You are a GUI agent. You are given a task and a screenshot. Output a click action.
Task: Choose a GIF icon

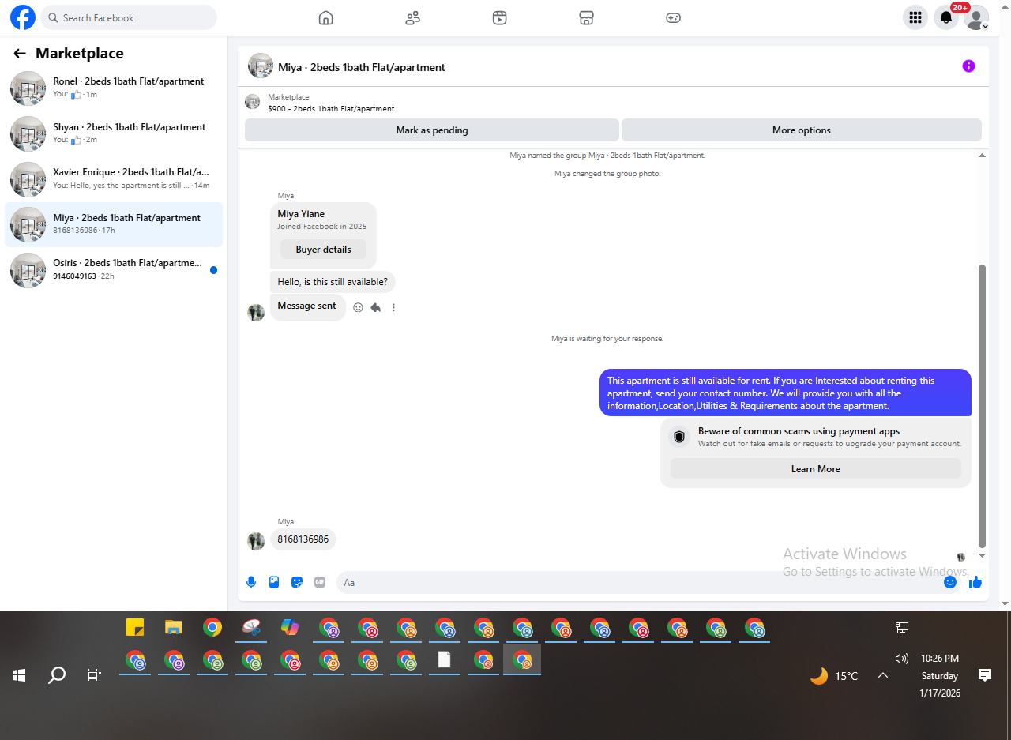coord(320,582)
